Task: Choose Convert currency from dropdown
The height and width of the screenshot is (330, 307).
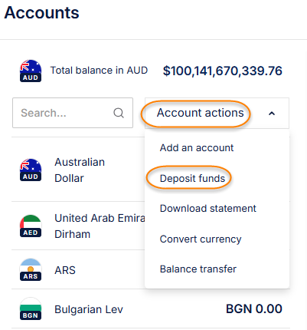Action: [x=201, y=239]
